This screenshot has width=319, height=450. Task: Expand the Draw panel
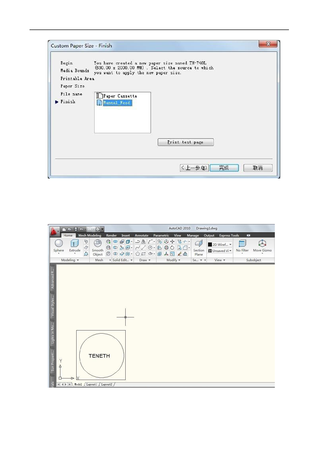[145, 260]
